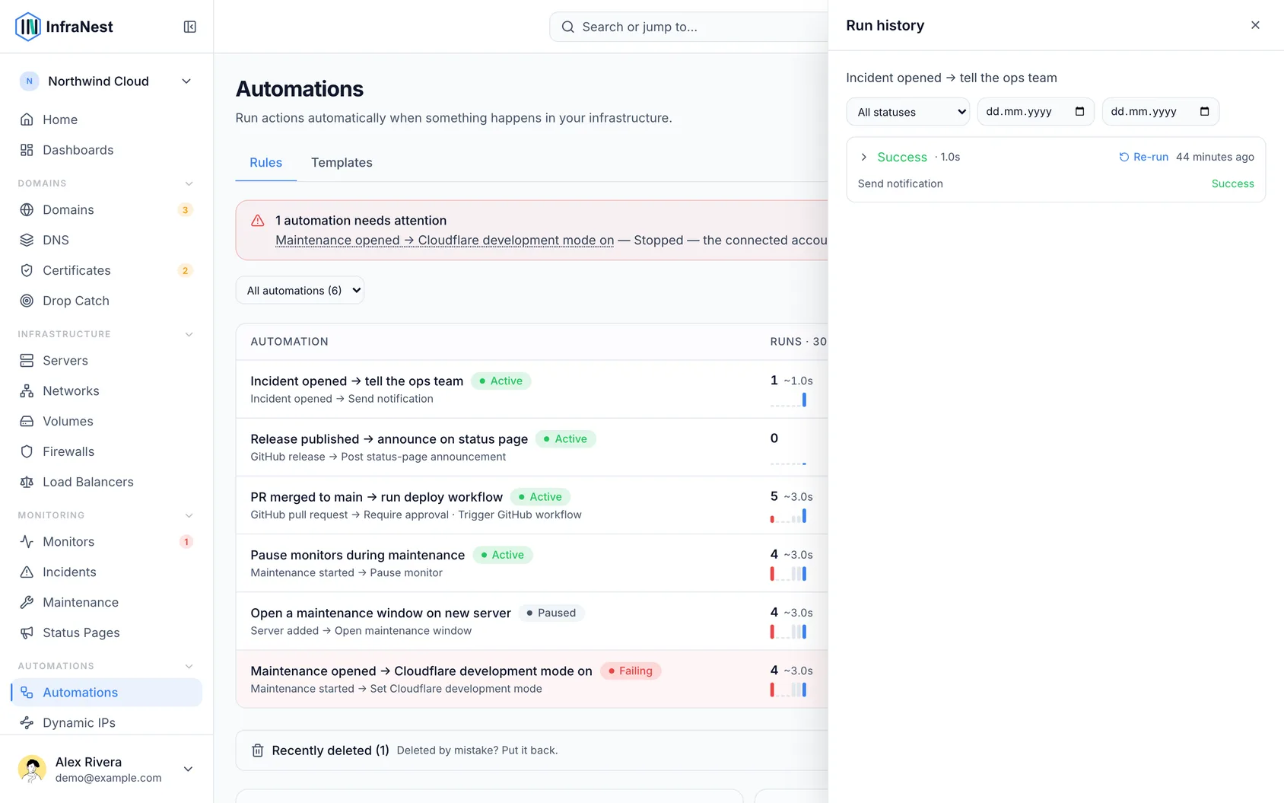Switch to the Templates tab
Image resolution: width=1284 pixels, height=803 pixels.
342,163
